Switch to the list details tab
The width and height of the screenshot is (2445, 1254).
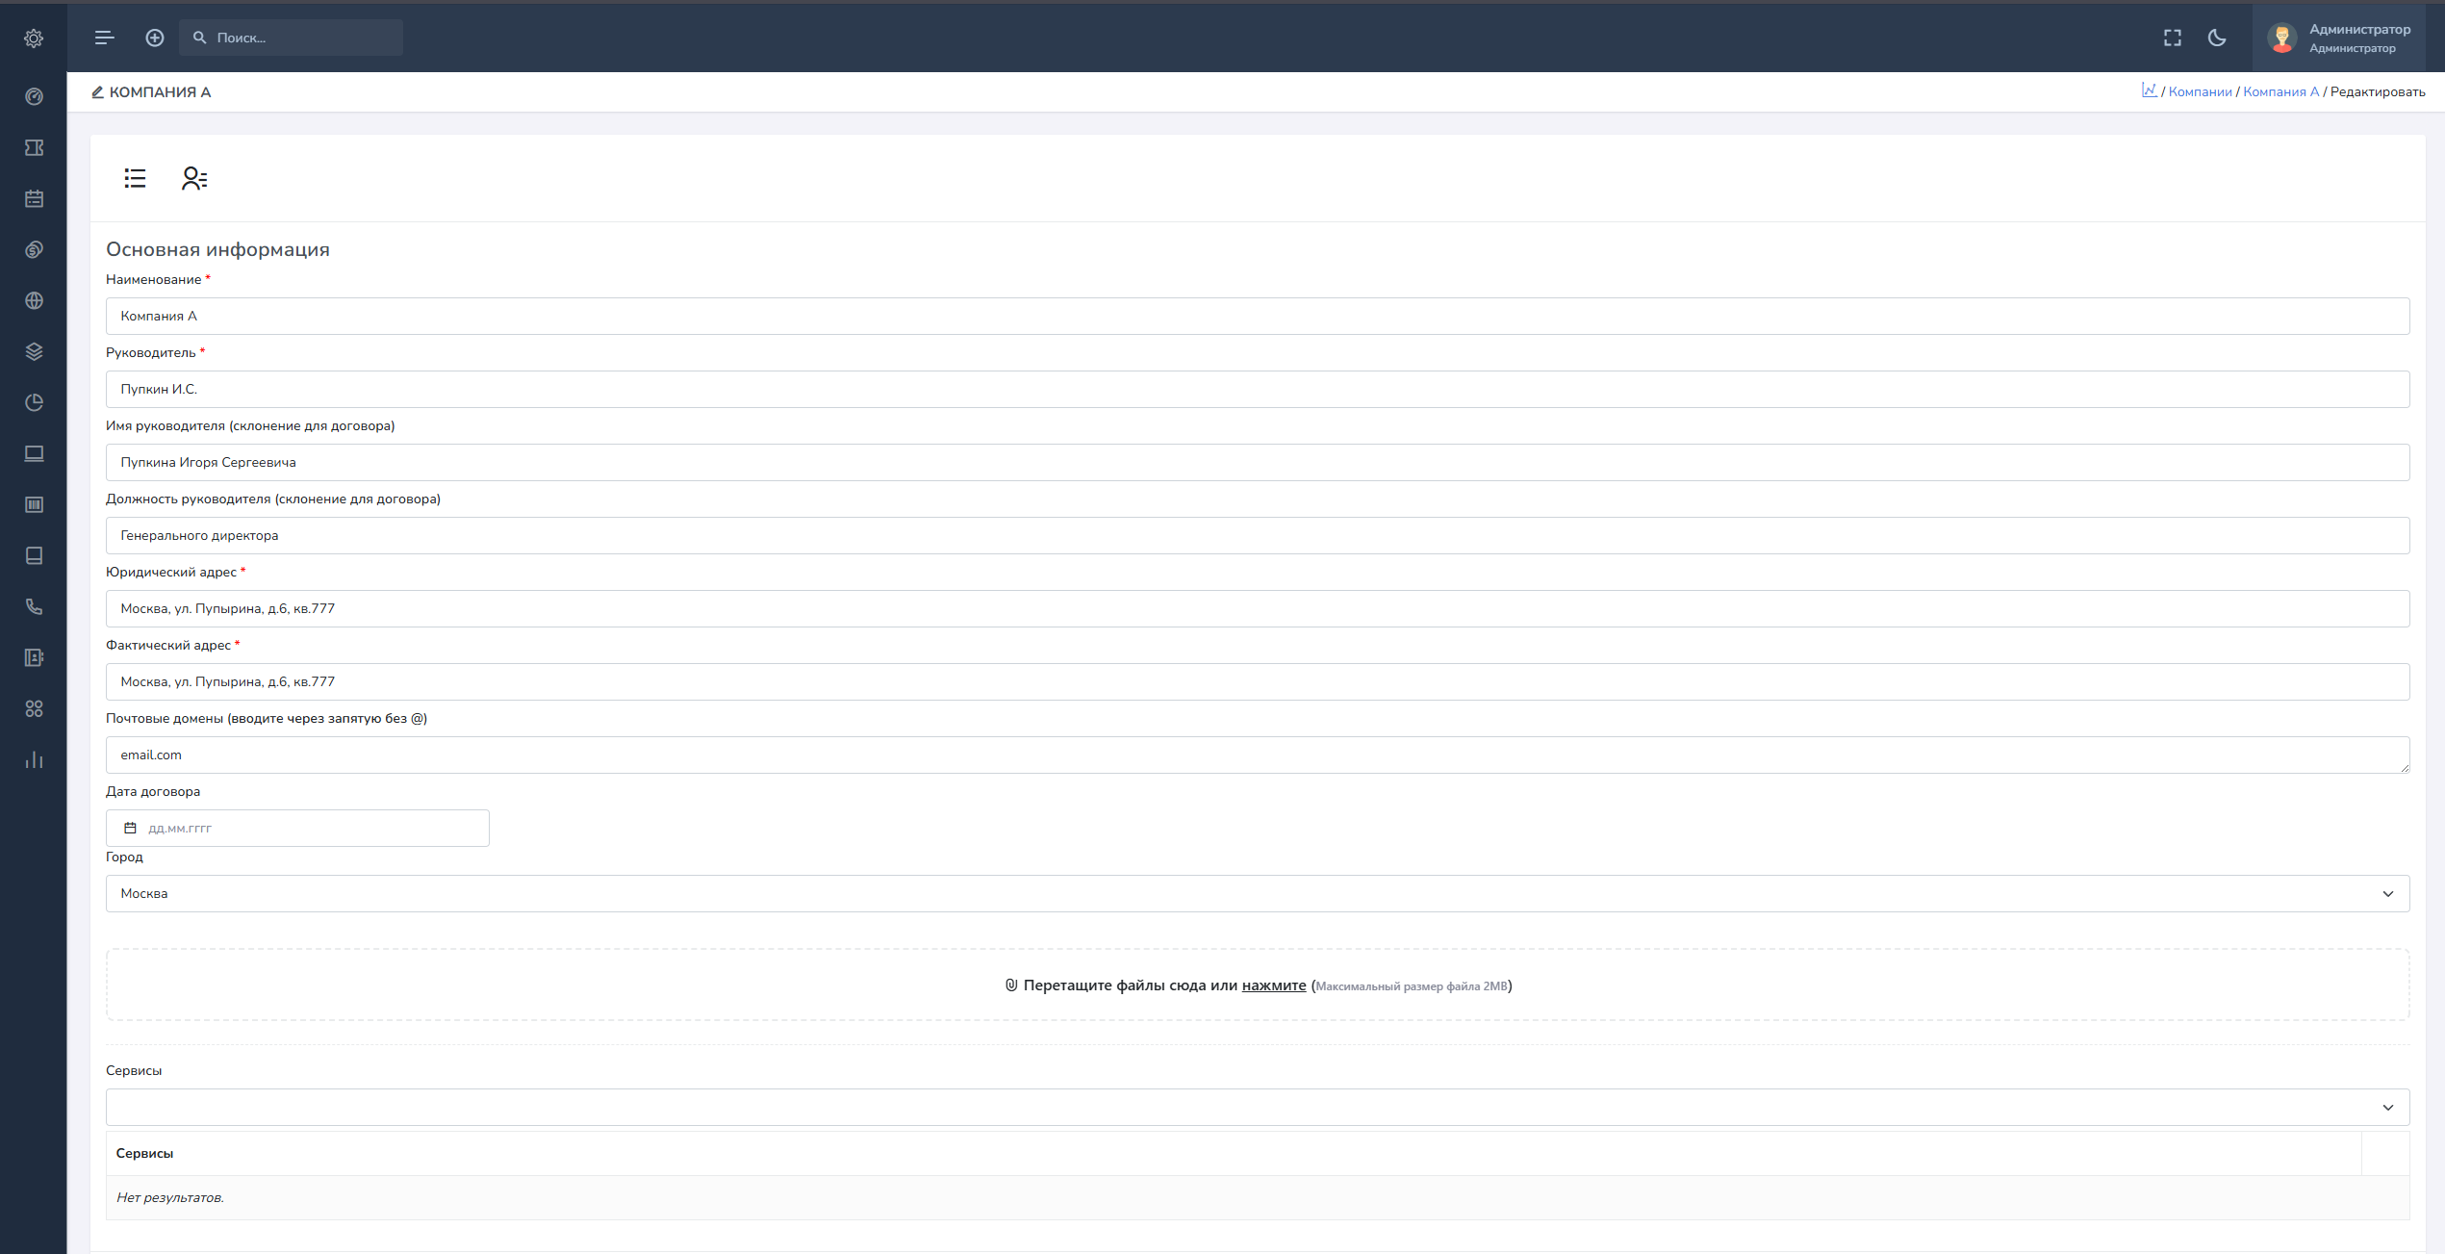coord(135,178)
